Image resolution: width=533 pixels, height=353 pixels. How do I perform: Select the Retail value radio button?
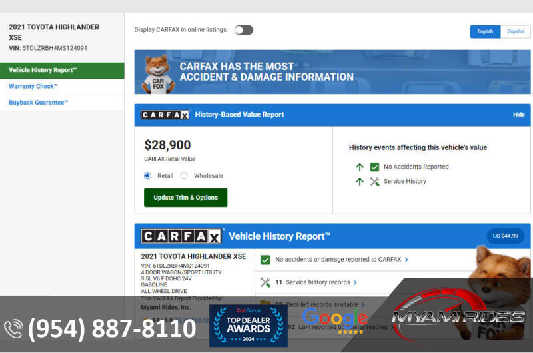(x=148, y=176)
